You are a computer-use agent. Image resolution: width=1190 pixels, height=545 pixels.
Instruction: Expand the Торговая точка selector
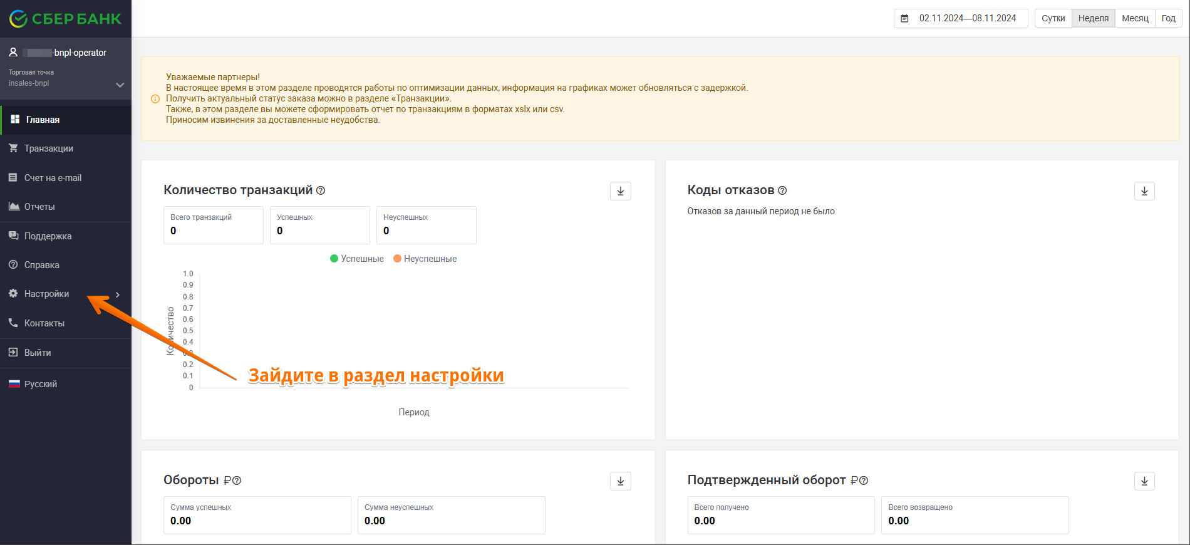point(120,85)
